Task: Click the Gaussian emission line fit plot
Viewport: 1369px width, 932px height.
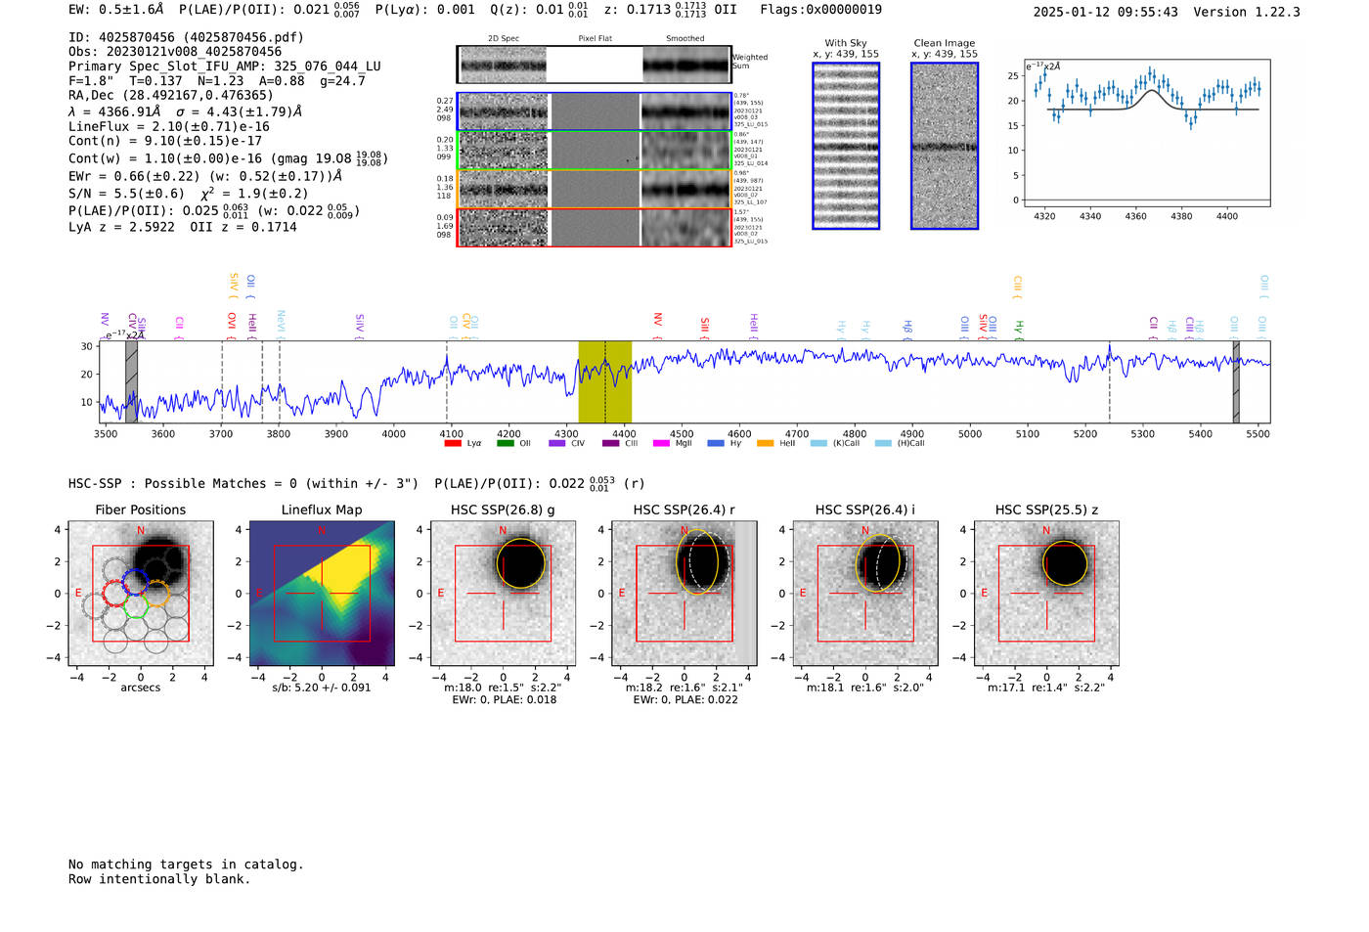Action: 1147,133
